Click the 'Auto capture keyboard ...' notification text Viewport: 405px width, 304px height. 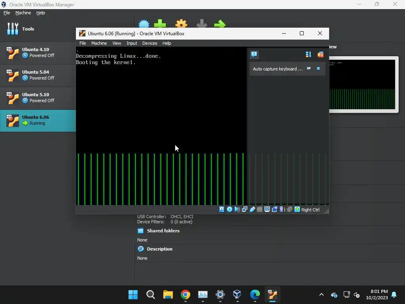[x=277, y=69]
